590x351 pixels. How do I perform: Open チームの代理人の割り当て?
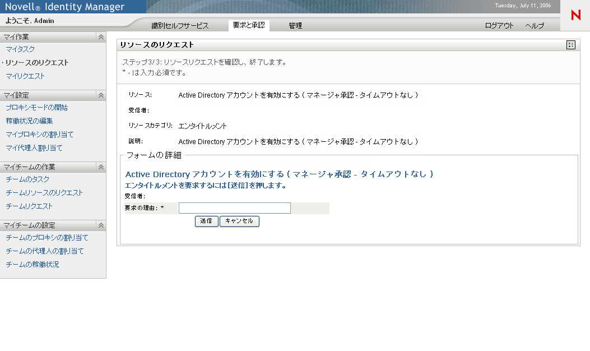pos(45,251)
